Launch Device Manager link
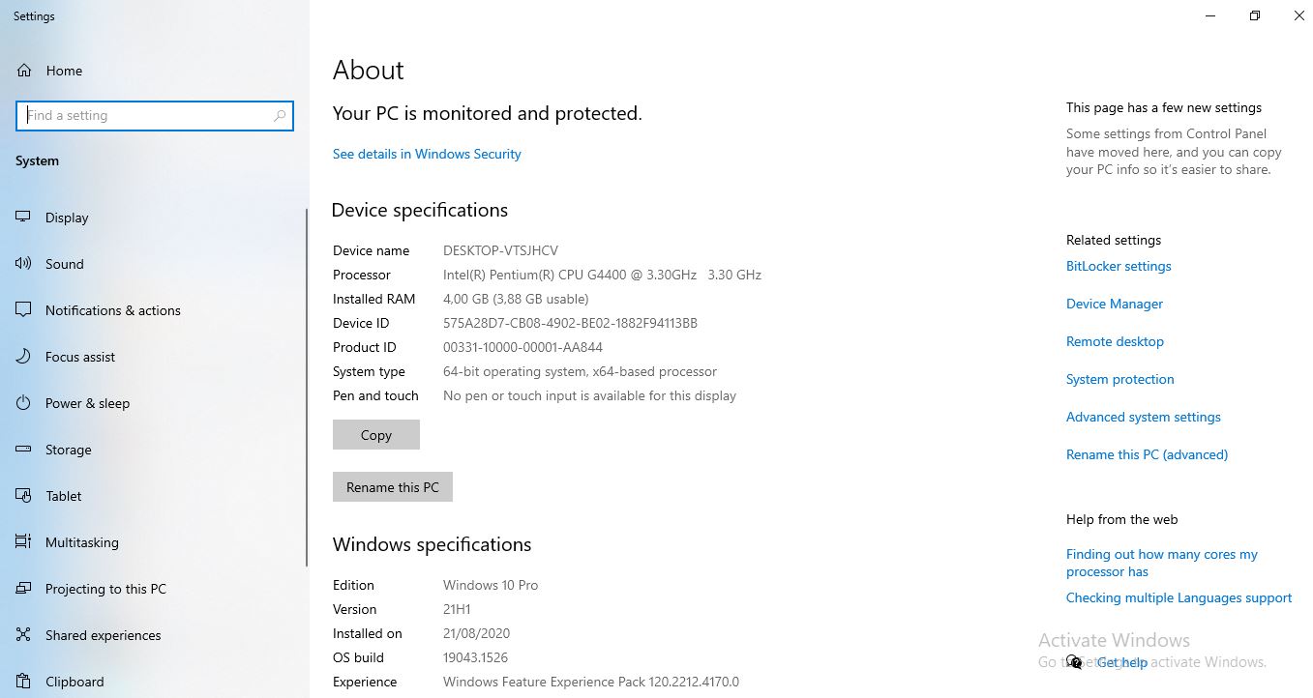 point(1114,304)
